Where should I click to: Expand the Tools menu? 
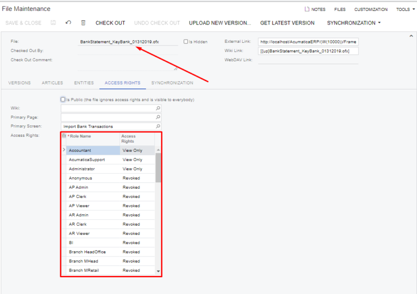(405, 9)
